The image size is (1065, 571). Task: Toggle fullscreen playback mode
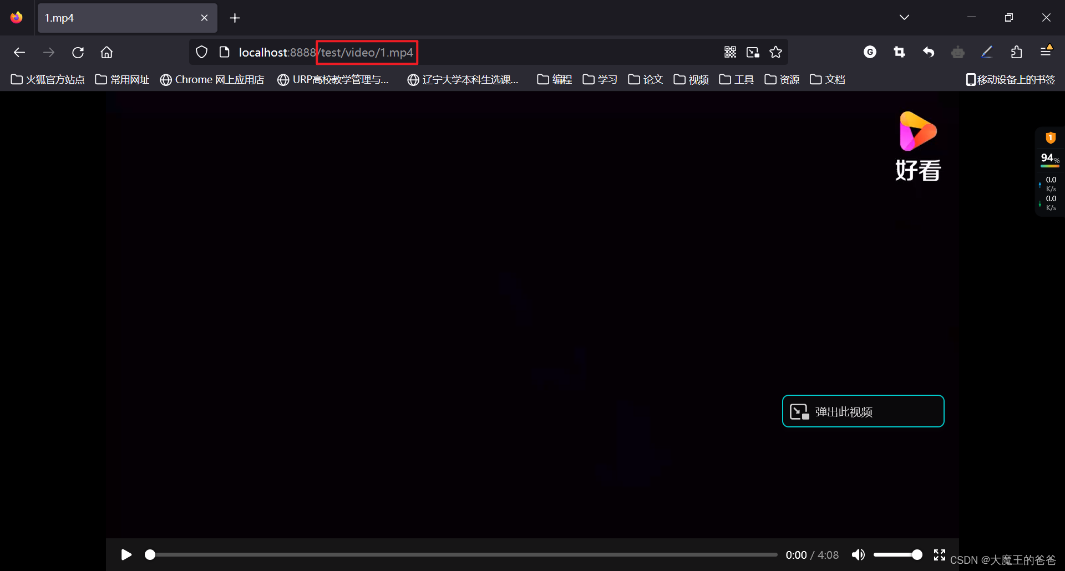(939, 554)
